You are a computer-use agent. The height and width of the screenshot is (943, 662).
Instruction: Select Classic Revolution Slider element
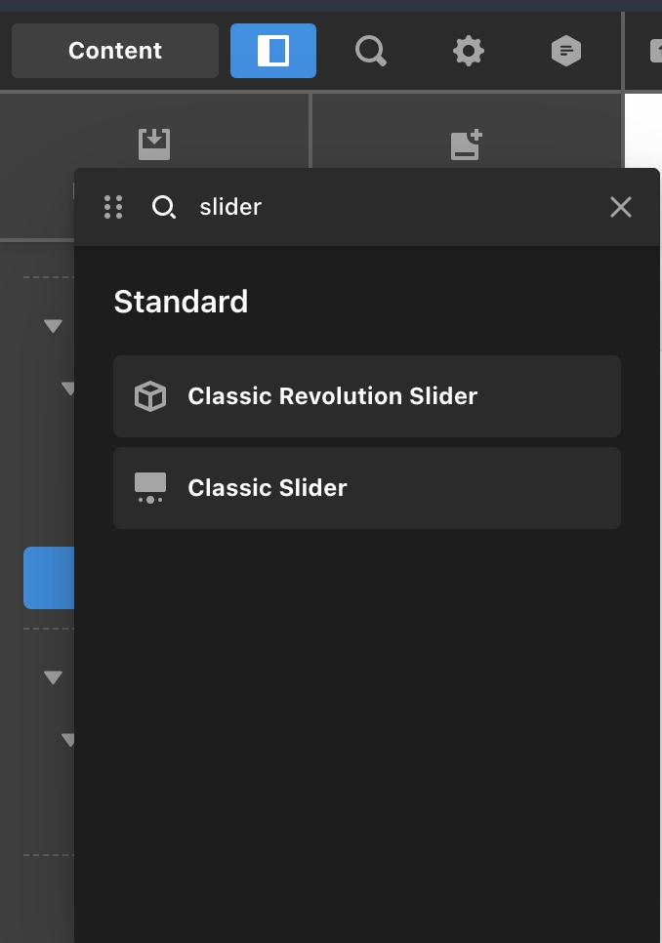tap(367, 396)
